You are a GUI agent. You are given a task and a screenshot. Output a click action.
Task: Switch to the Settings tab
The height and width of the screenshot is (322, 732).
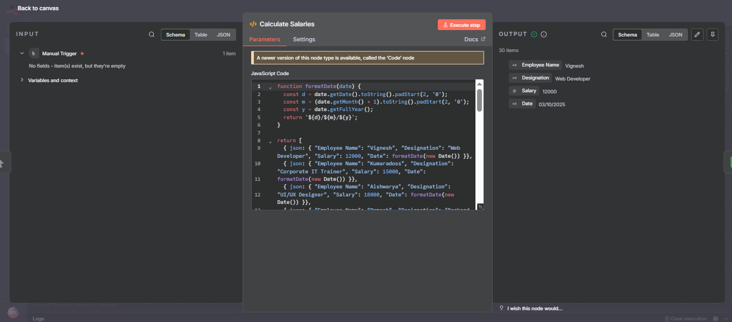(x=304, y=39)
